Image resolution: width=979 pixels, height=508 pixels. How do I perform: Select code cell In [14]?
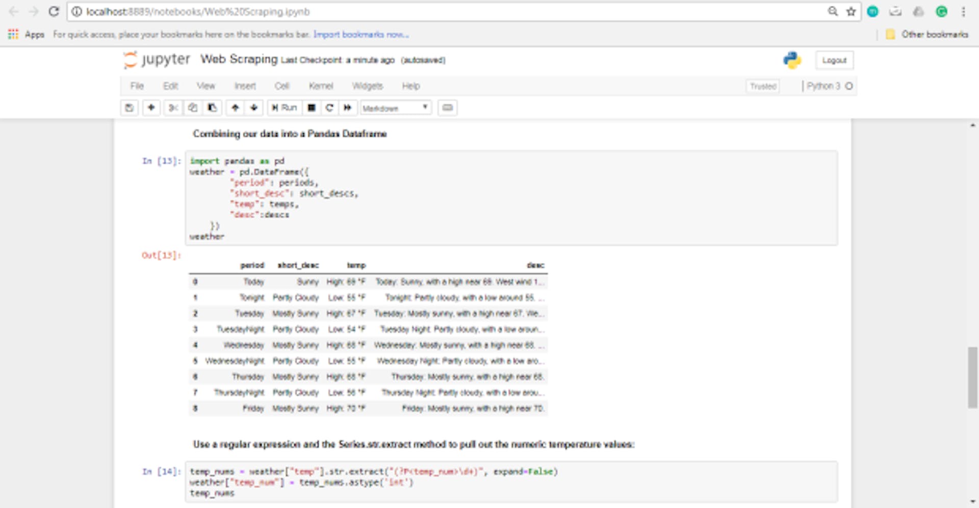[511, 482]
